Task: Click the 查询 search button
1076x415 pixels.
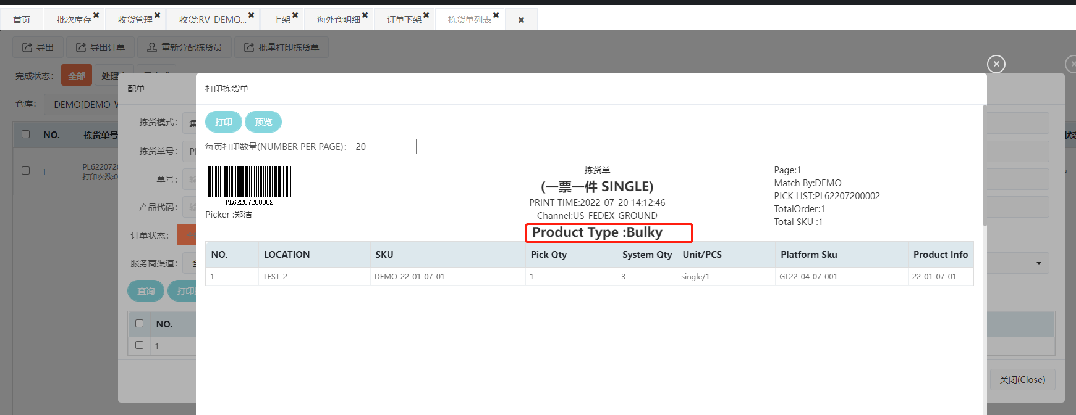Action: (x=146, y=291)
